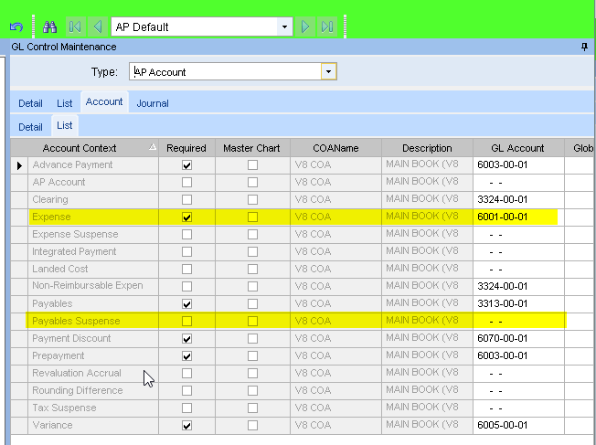Click the Revaluation Accrual context cell
The width and height of the screenshot is (596, 445).
tap(93, 373)
